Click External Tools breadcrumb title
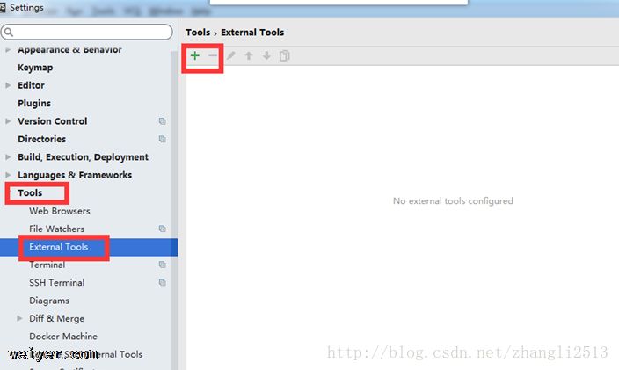The width and height of the screenshot is (619, 370). [252, 33]
